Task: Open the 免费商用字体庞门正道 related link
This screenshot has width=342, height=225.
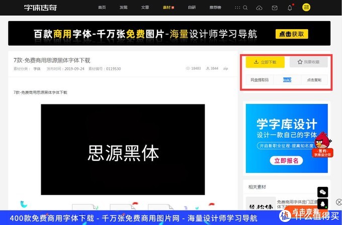Action: tap(297, 202)
